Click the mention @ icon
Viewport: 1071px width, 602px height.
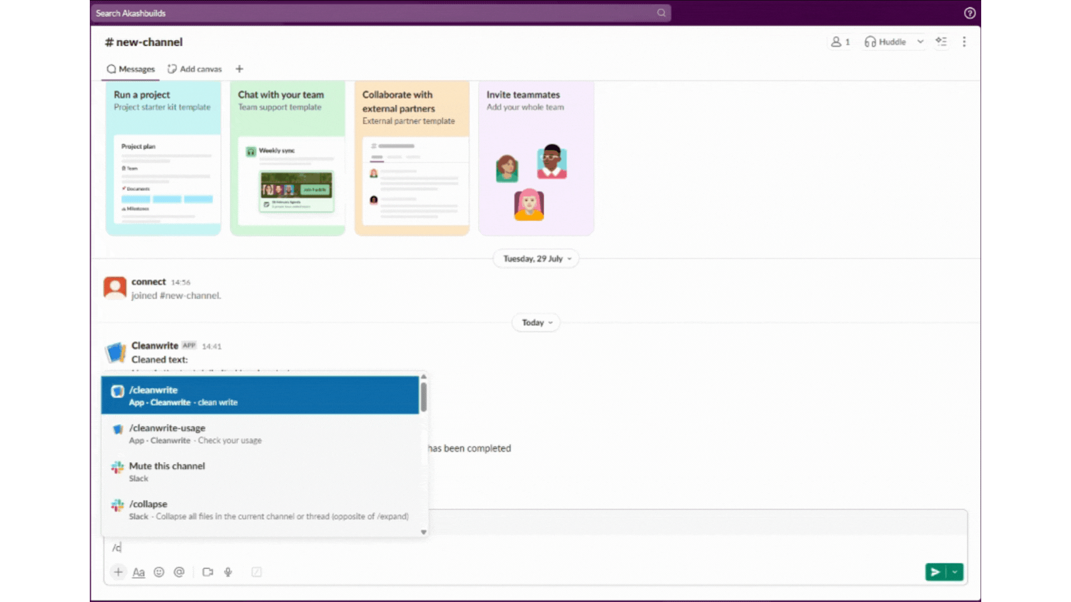coord(179,572)
